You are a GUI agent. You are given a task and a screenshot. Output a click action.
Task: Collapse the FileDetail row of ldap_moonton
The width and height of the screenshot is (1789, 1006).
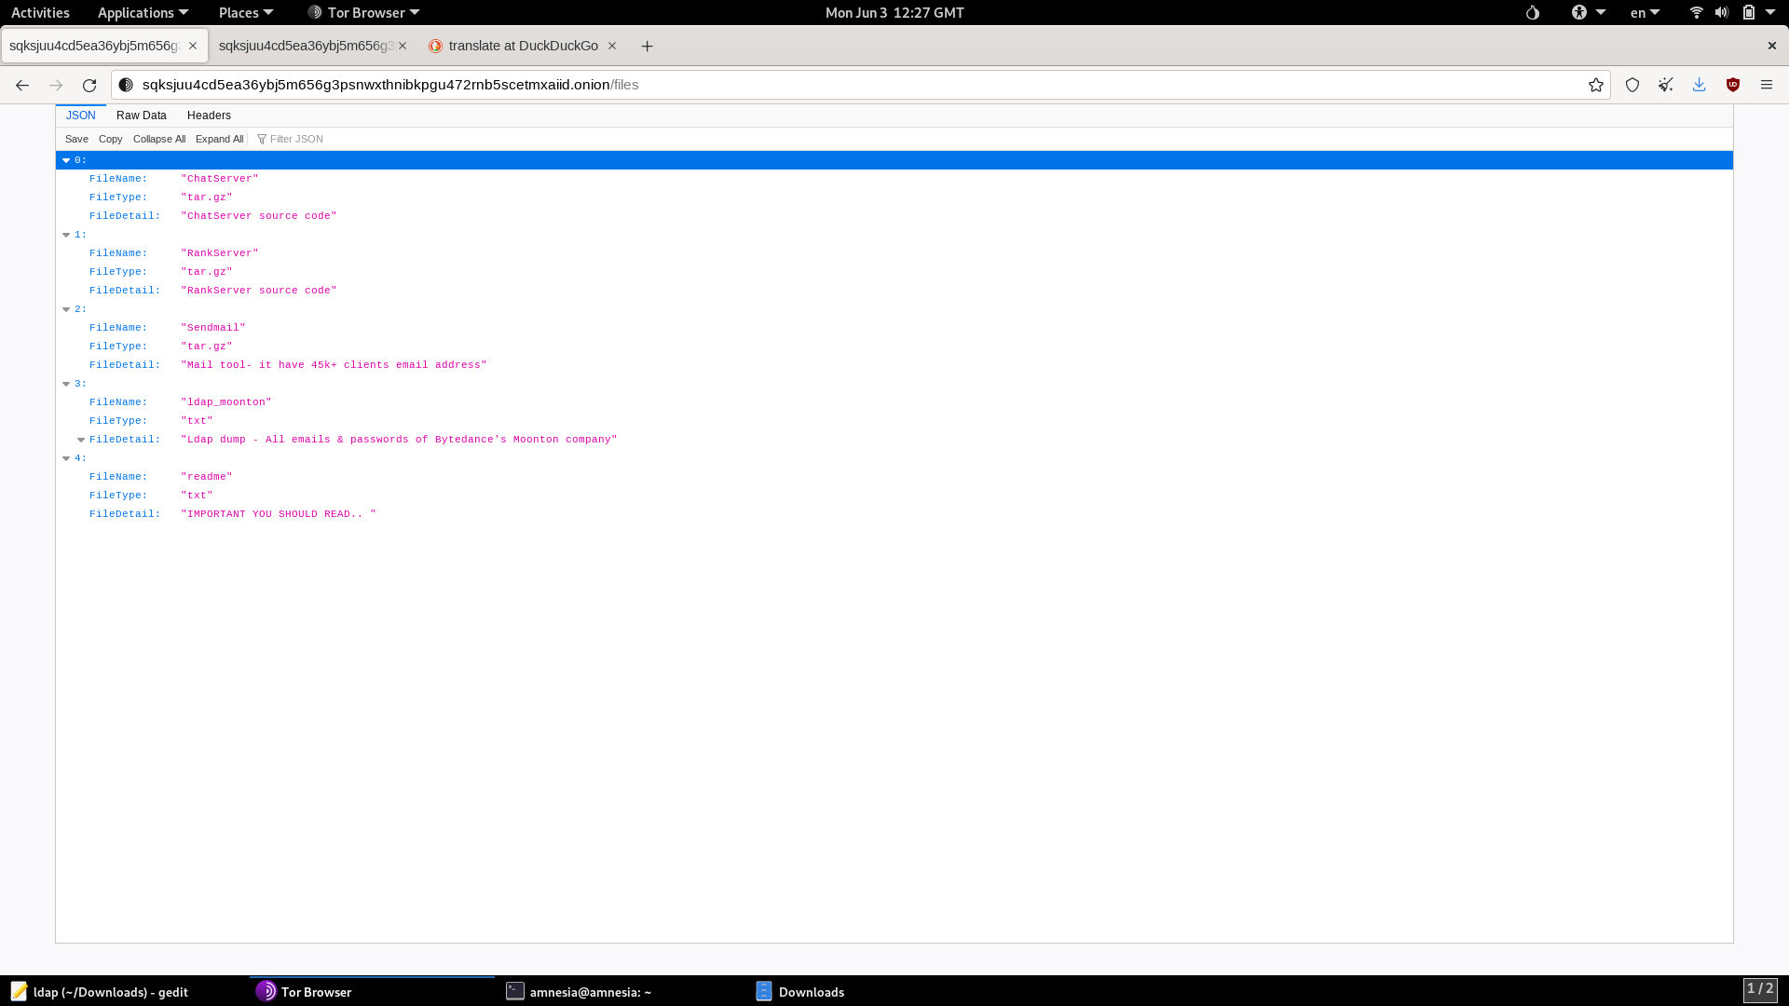(x=81, y=440)
